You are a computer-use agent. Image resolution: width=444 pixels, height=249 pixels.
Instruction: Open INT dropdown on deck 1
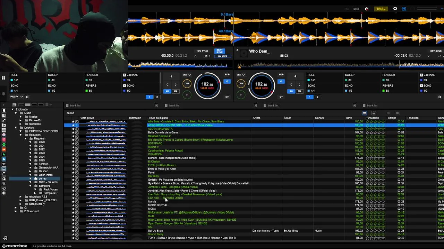point(187,75)
